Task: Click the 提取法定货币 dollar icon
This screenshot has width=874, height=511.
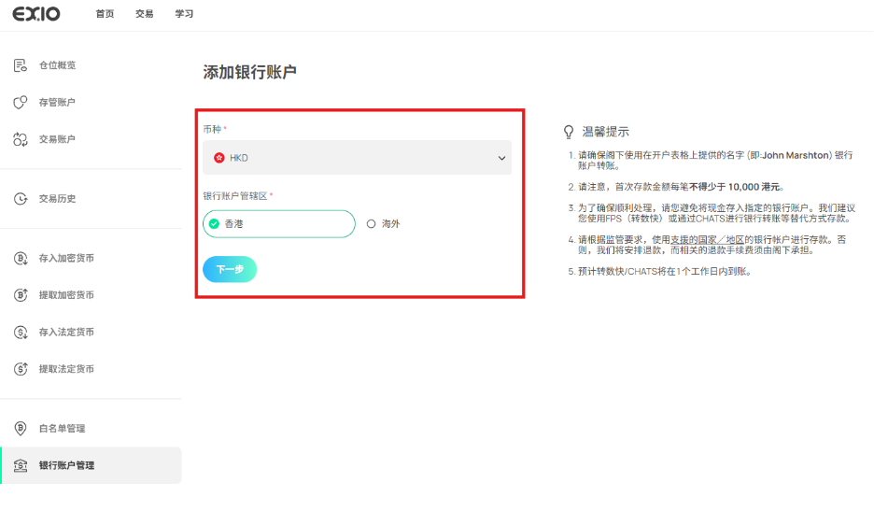Action: [20, 369]
